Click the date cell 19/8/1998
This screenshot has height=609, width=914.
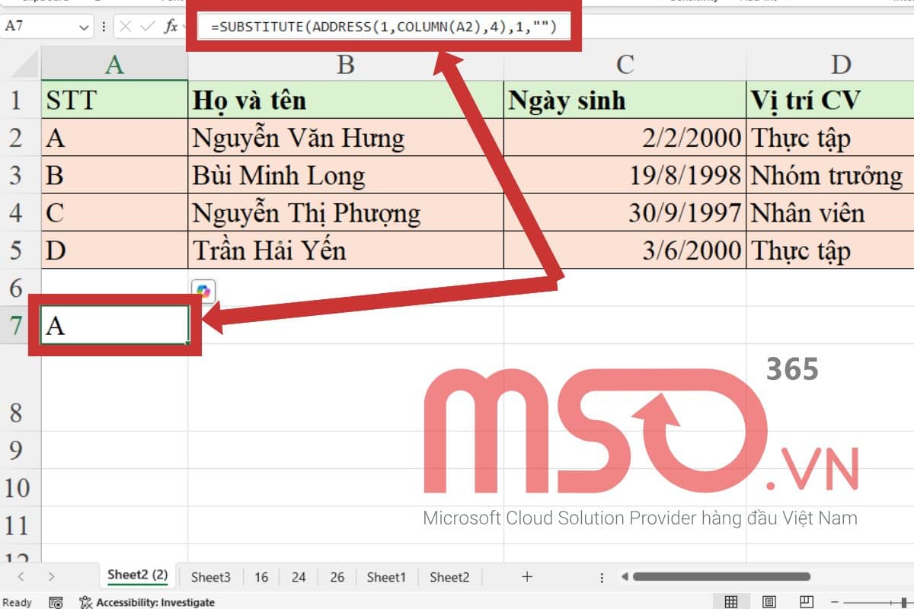625,175
